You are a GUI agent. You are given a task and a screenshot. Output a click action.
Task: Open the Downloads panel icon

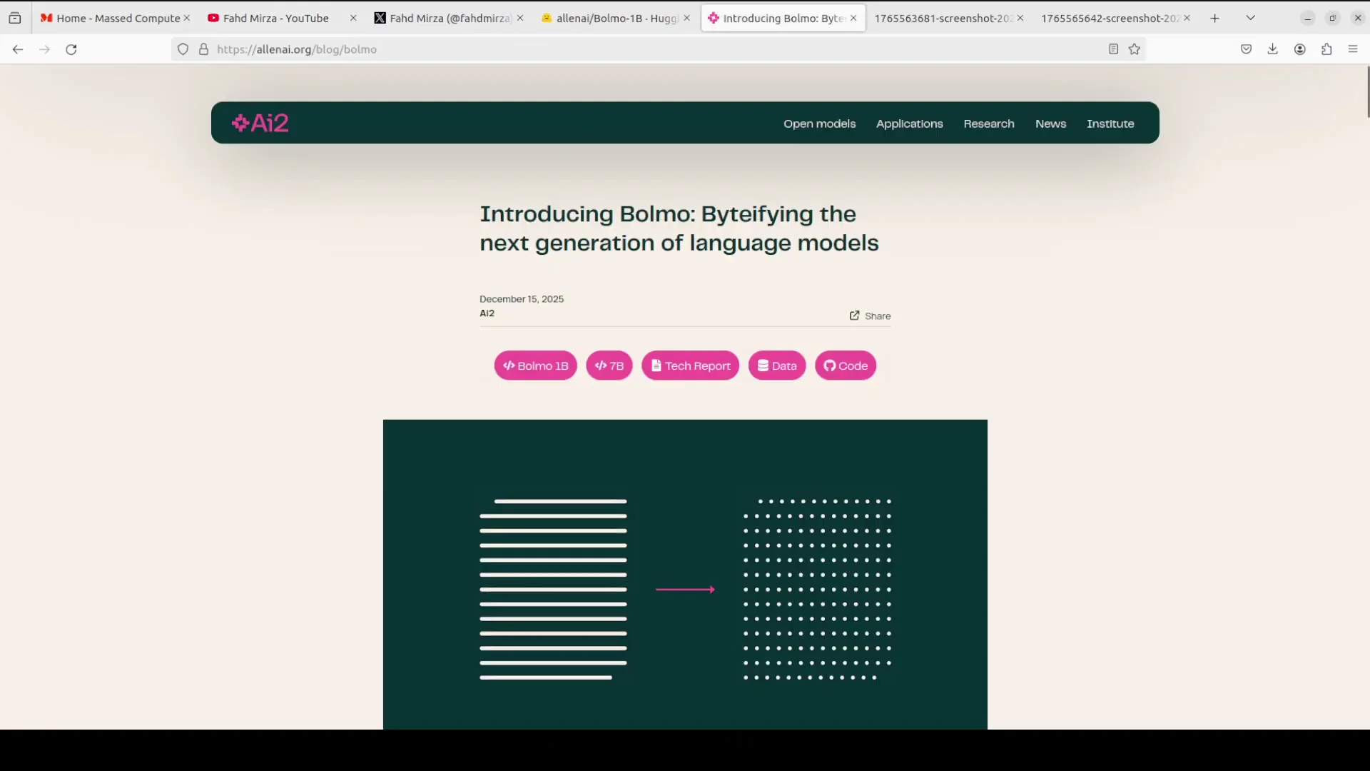point(1273,49)
